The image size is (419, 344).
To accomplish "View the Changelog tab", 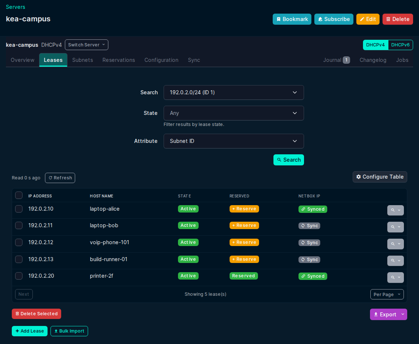I will (x=373, y=60).
